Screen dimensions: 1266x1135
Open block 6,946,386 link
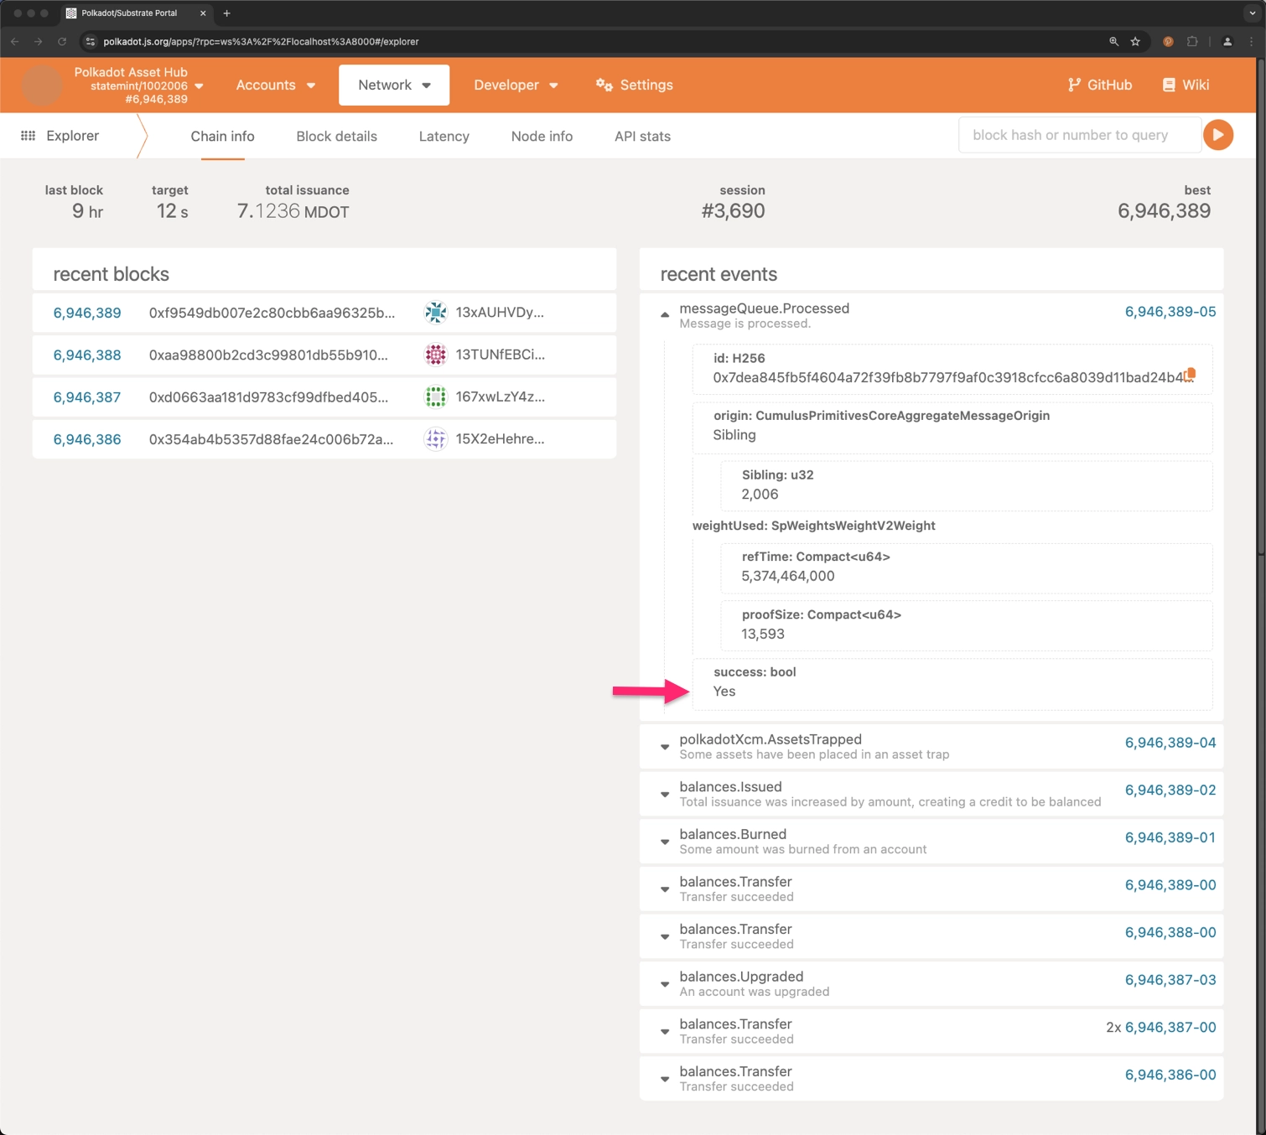pyautogui.click(x=87, y=438)
